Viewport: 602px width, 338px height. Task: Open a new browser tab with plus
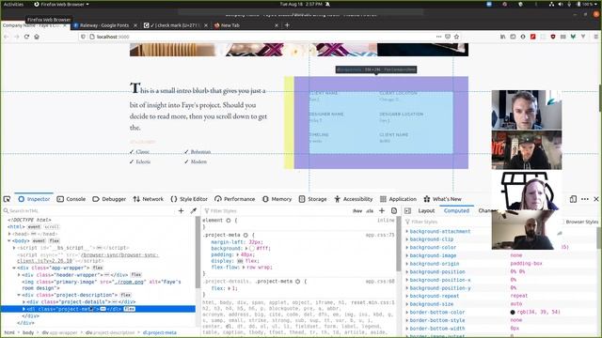(x=287, y=25)
